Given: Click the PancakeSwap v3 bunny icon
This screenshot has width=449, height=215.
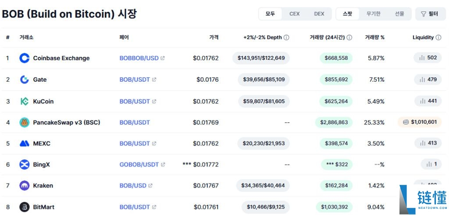Looking at the screenshot, I should [25, 122].
